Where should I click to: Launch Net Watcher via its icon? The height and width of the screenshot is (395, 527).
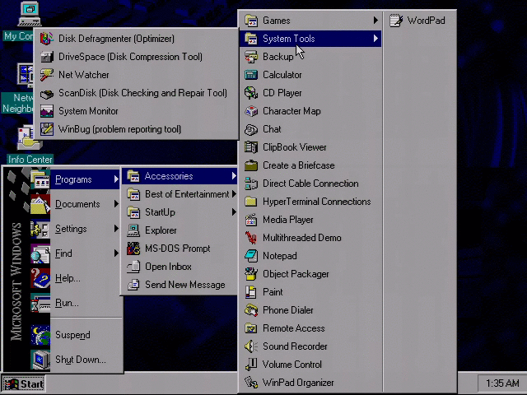47,75
